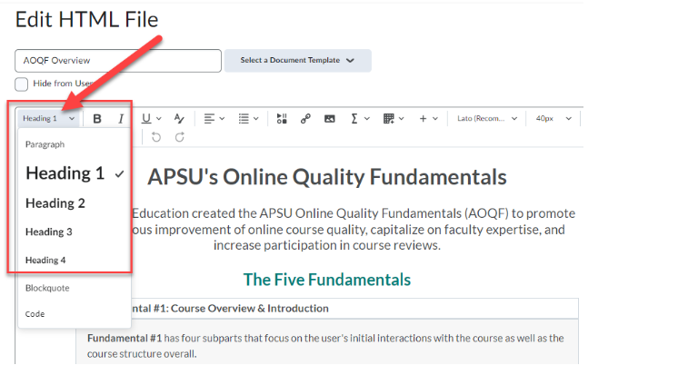
Task: Insert a quicklink
Action: (x=305, y=118)
